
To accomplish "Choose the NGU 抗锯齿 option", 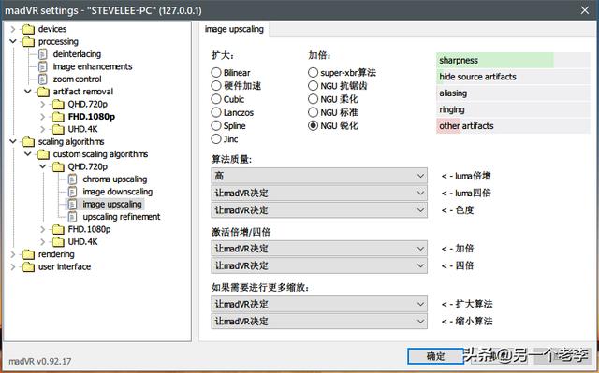I will pos(314,86).
